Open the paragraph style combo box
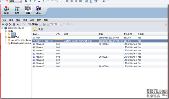This screenshot has height=99, width=169. 15,1
